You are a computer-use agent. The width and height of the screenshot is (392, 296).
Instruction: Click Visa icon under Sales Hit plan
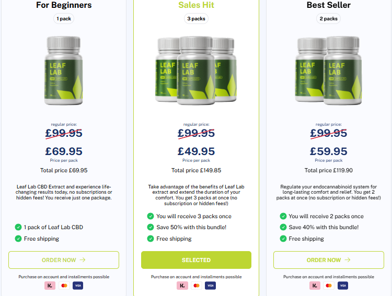coord(210,286)
